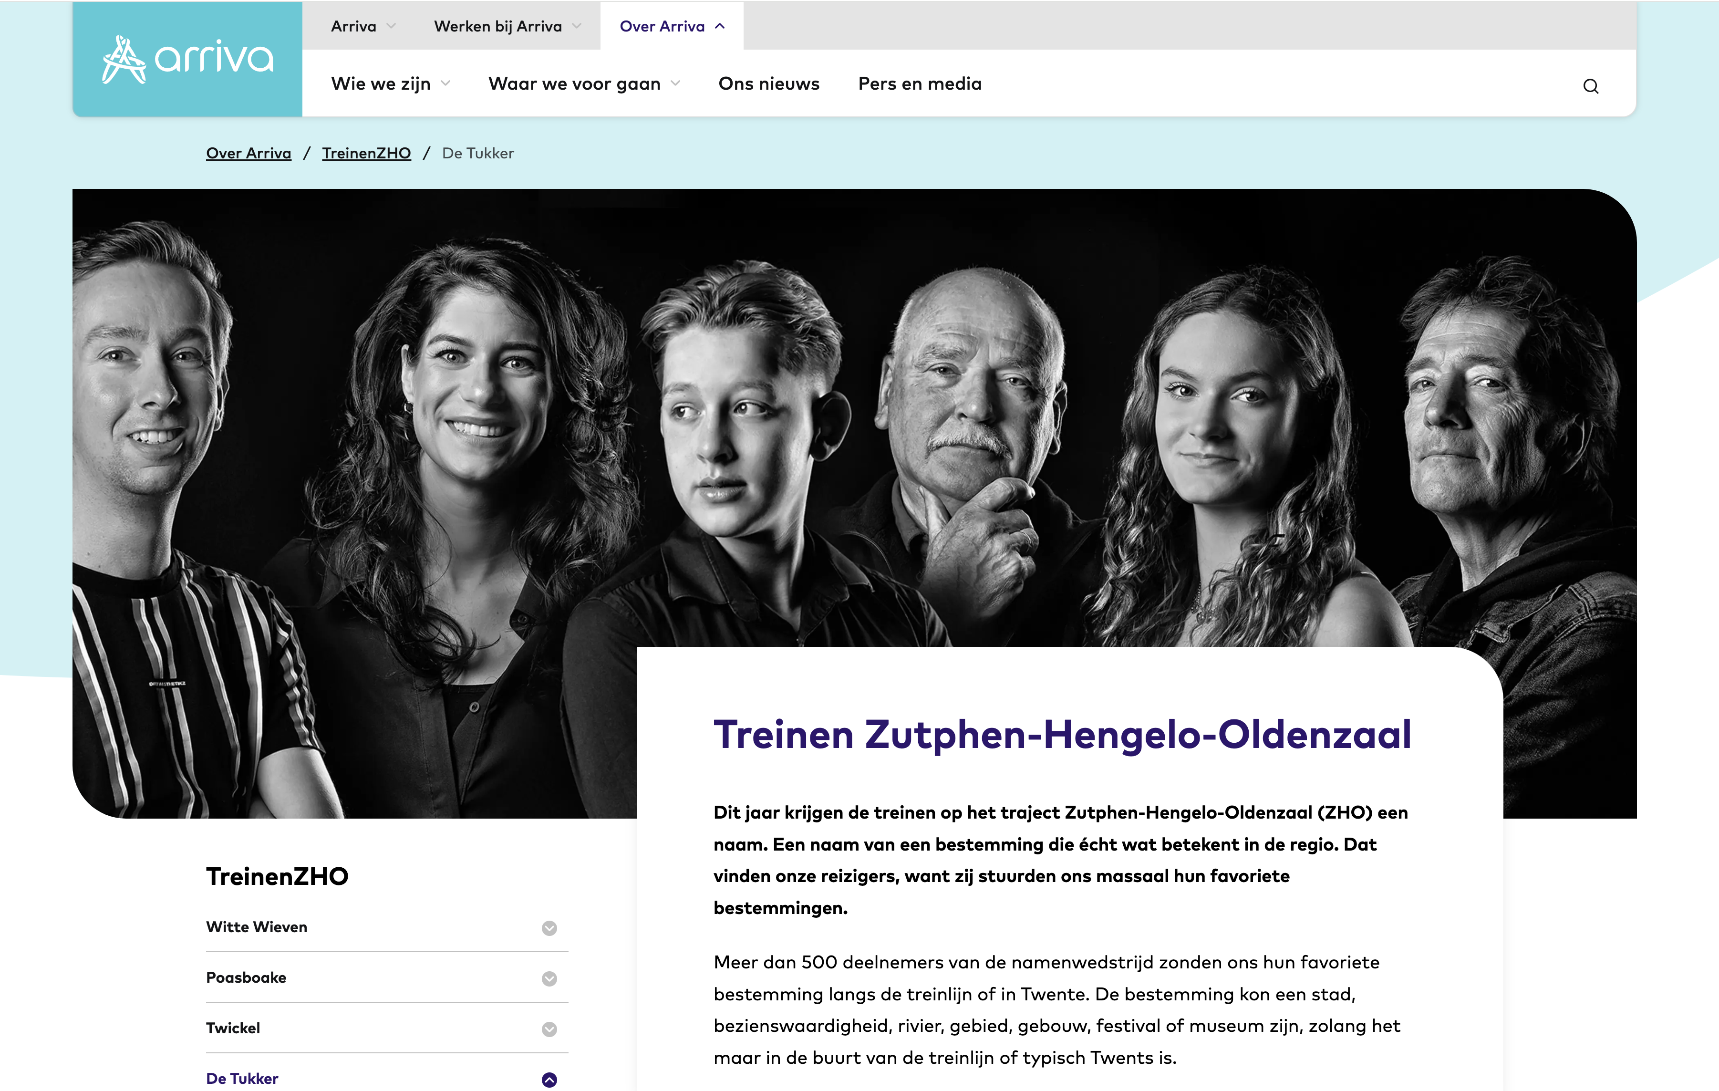Open the Arriva top dropdown

coord(363,26)
